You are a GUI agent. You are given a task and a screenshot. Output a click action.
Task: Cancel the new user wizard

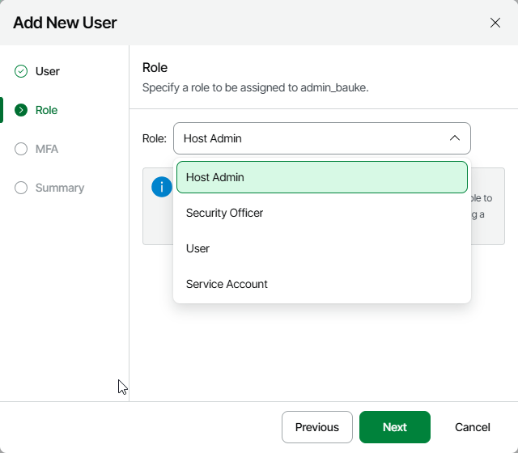point(473,427)
